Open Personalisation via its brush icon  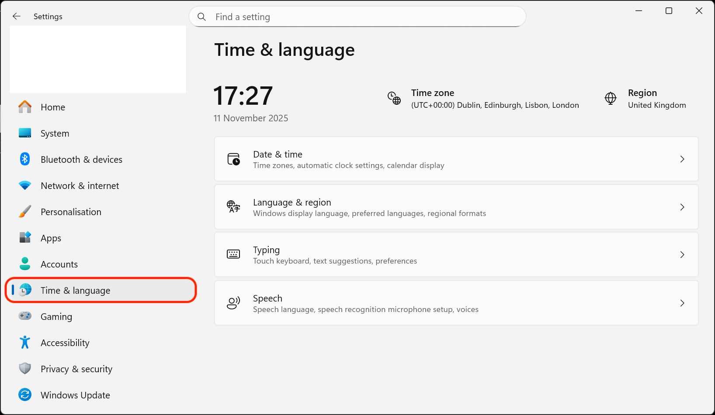tap(25, 212)
